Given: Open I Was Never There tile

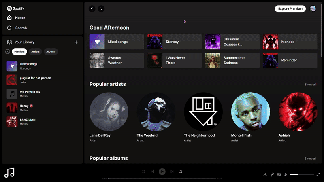Looking at the screenshot, I should click(x=175, y=60).
